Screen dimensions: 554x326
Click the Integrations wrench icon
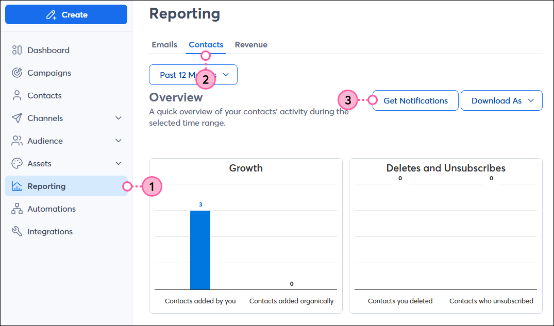click(x=17, y=231)
